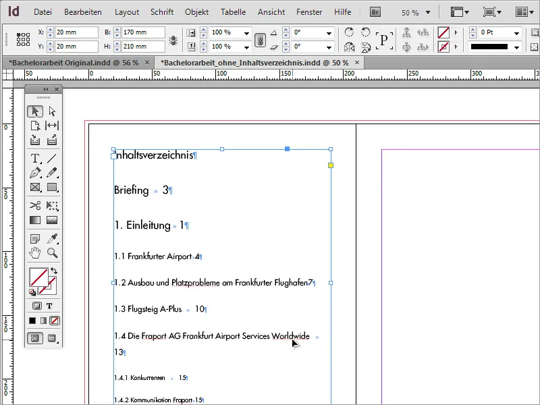This screenshot has height=405, width=540.
Task: Click the width field 170 mm
Action: tap(143, 32)
